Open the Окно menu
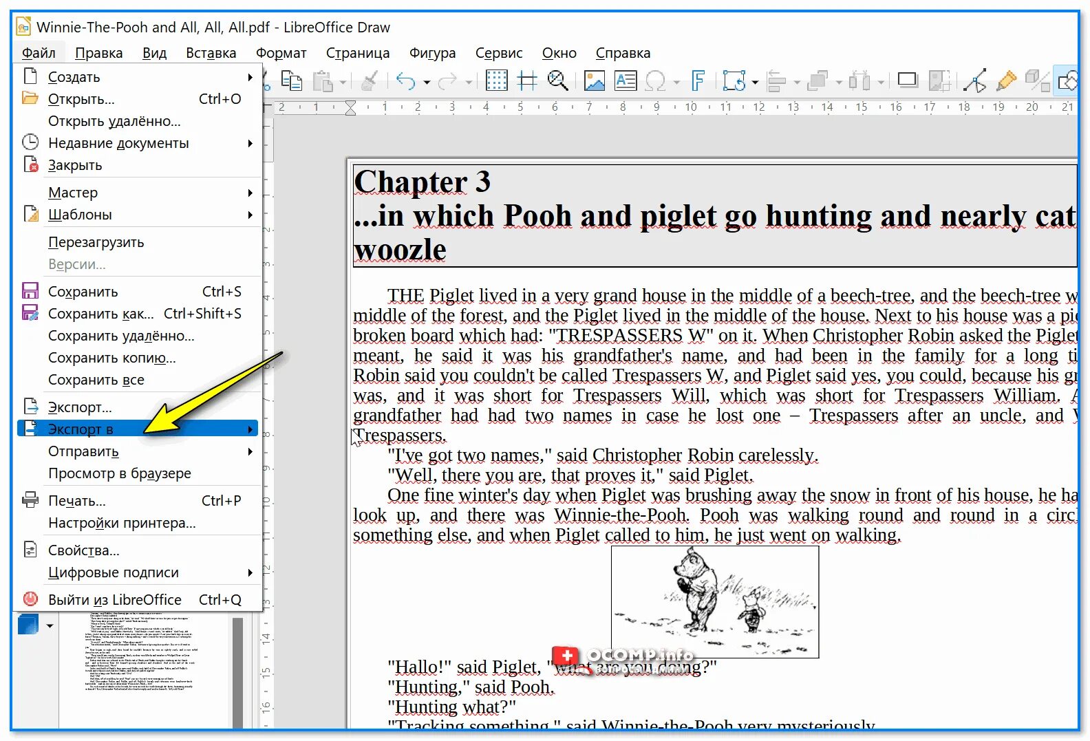 click(x=559, y=53)
